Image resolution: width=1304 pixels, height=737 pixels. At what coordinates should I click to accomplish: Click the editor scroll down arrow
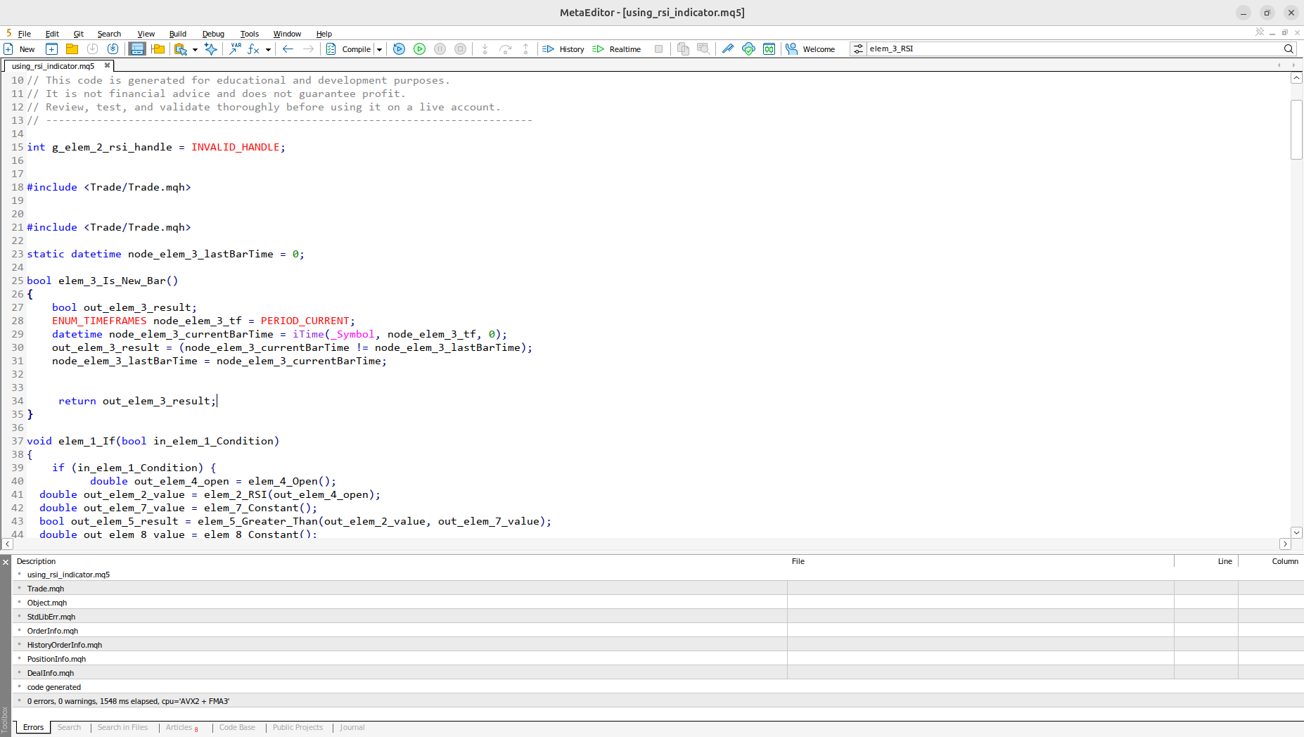pos(1296,532)
